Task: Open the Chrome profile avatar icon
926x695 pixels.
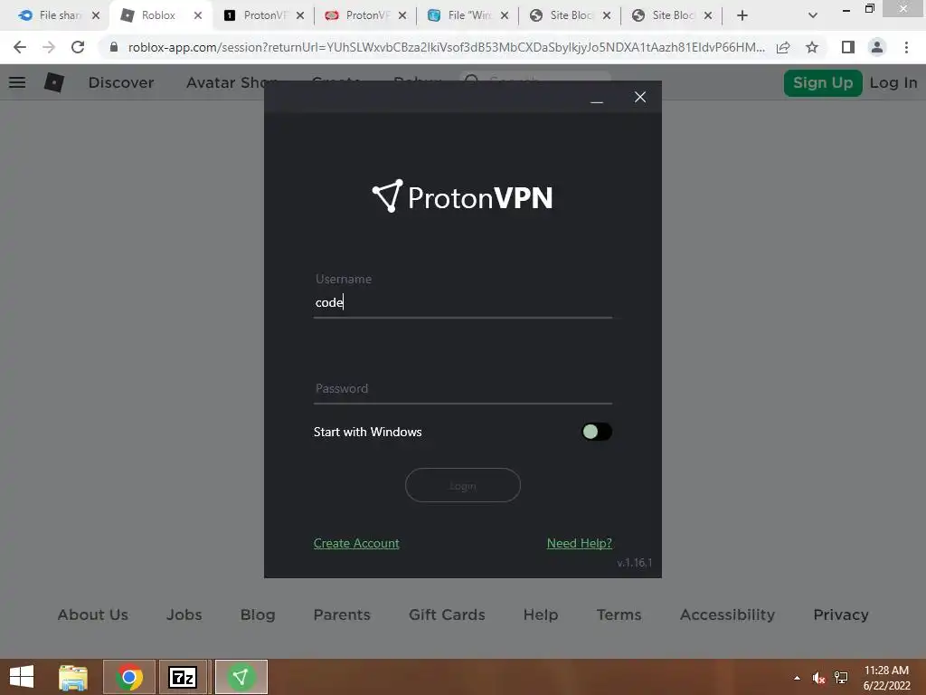Action: click(x=877, y=47)
